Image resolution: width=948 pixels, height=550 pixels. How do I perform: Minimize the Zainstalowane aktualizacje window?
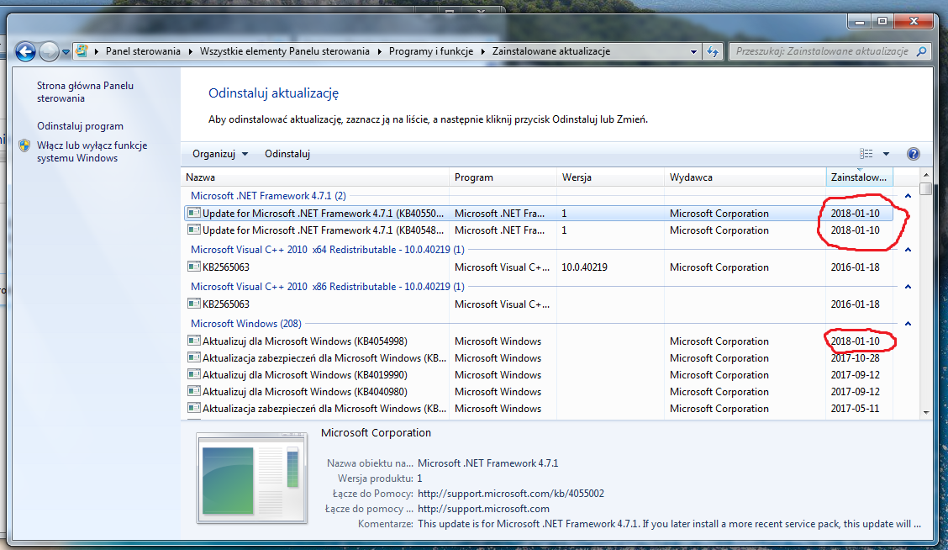click(x=859, y=22)
